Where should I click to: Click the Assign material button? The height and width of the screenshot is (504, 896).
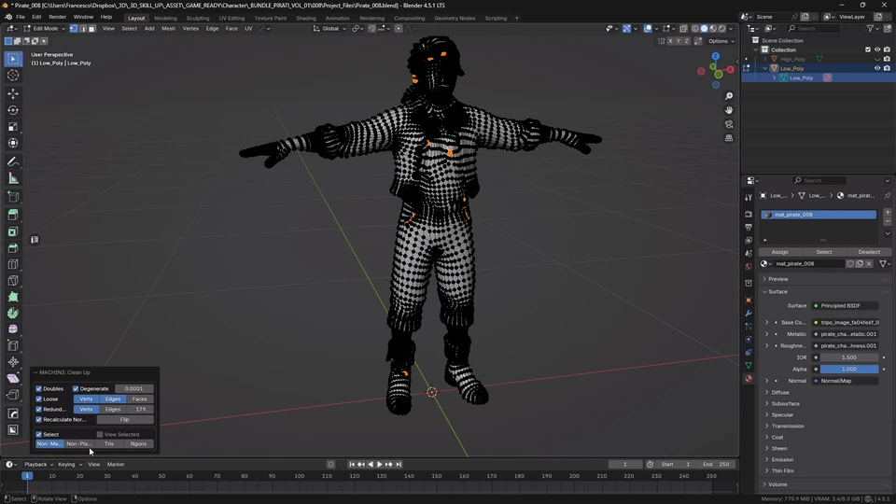(779, 252)
